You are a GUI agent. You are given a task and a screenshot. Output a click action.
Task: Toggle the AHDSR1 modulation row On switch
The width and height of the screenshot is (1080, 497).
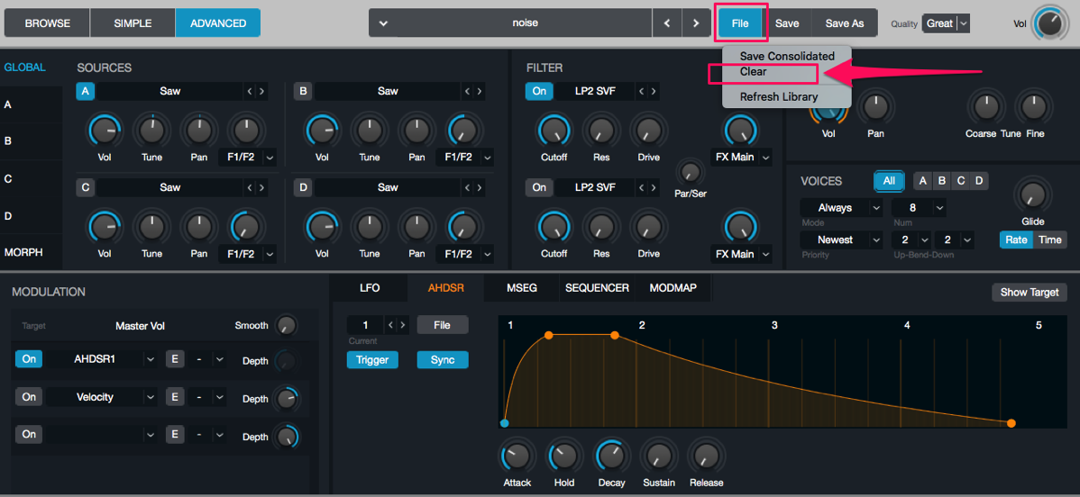click(x=28, y=358)
